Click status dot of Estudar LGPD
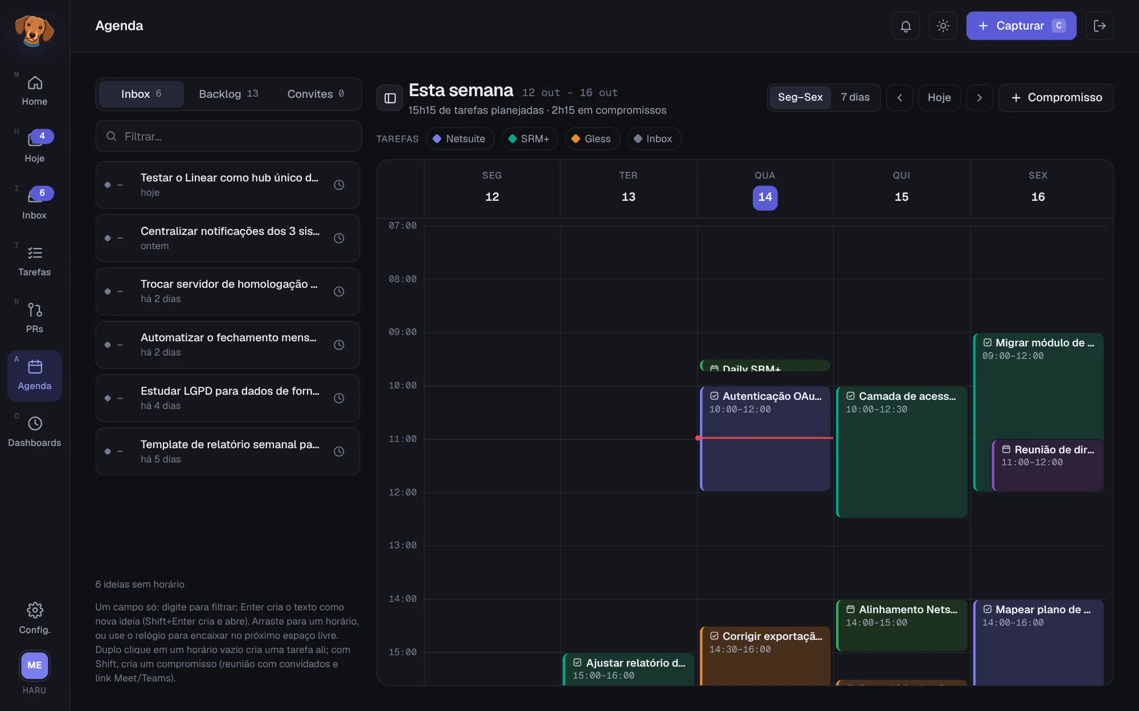This screenshot has height=711, width=1139. (x=108, y=398)
